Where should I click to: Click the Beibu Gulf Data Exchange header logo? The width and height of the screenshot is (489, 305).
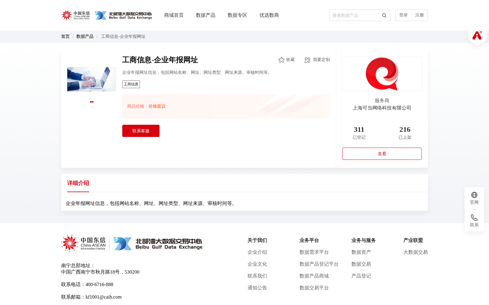click(x=123, y=15)
